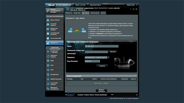Image resolution: width=184 pixels, height=103 pixels.
Task: Open the firmware version 3.0.0.4.380_8457 link
Action: 114,8
